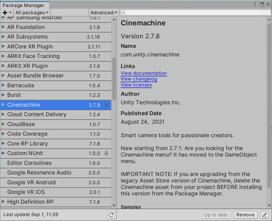Open the three-dot window options menu

pos(255,4)
